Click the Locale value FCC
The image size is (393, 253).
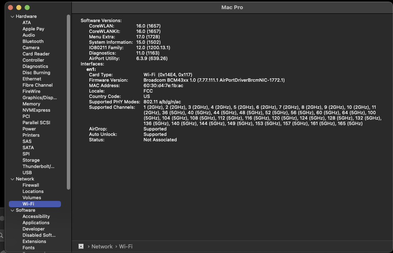click(148, 91)
